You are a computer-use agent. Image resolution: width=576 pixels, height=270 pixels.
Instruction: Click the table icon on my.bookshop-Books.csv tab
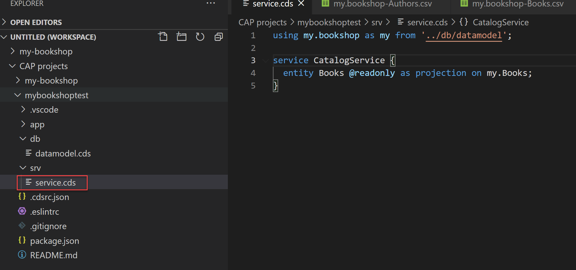(x=464, y=4)
